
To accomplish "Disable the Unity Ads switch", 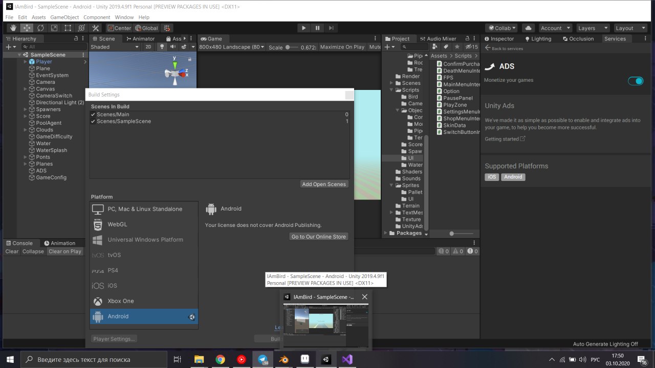I will point(636,81).
